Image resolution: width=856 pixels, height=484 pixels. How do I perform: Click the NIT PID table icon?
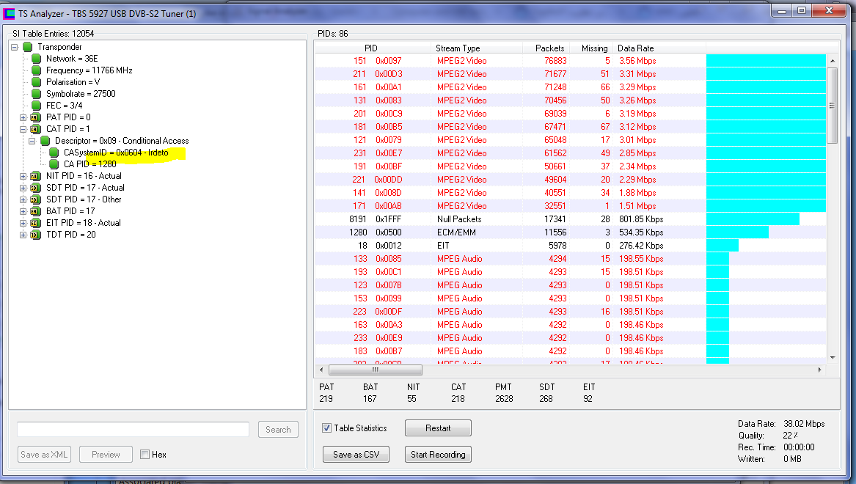pyautogui.click(x=34, y=176)
